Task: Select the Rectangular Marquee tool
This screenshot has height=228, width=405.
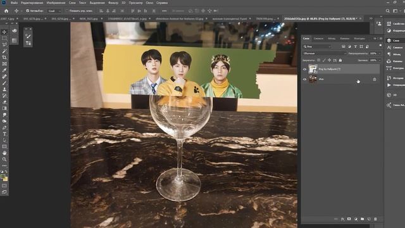Action: click(4, 38)
